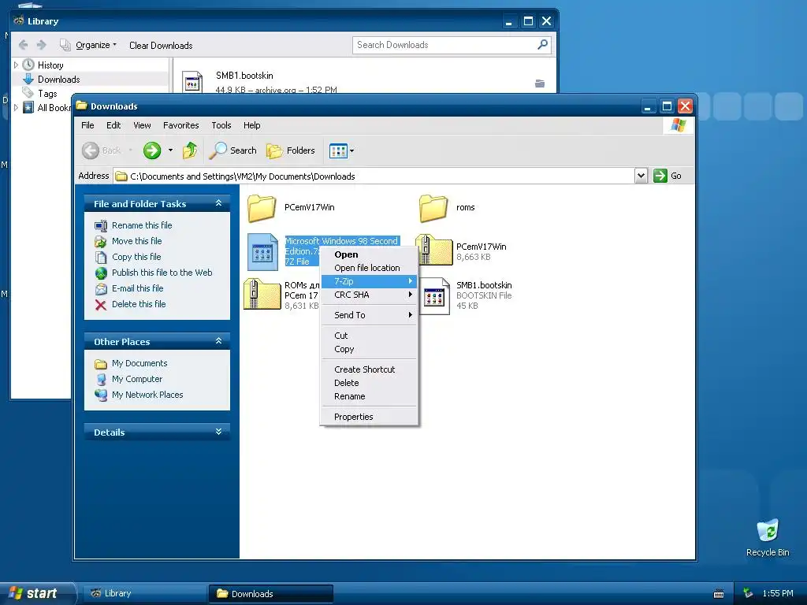The image size is (807, 605).
Task: Open the Address bar dropdown
Action: pyautogui.click(x=641, y=176)
